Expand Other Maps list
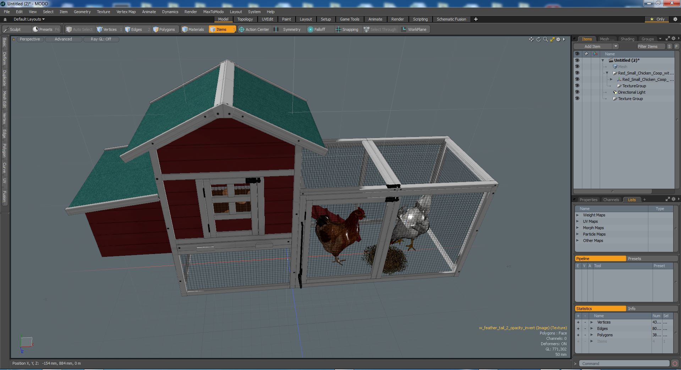681x370 pixels. tap(577, 241)
